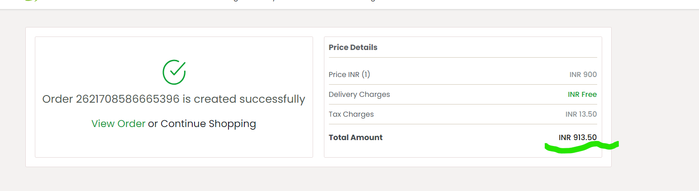Click the INR 13.50 tax value
Image resolution: width=699 pixels, height=191 pixels.
581,114
